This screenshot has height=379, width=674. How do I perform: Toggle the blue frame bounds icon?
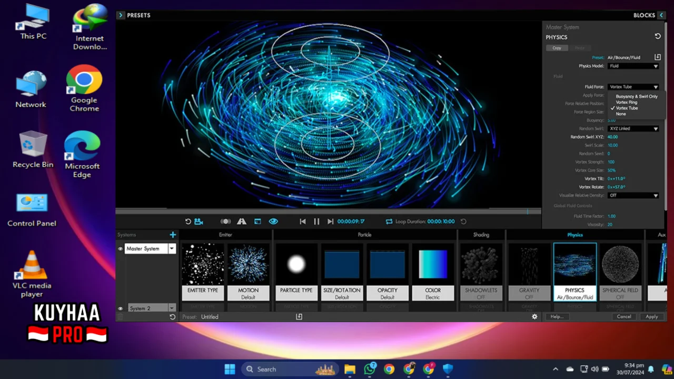coord(257,222)
